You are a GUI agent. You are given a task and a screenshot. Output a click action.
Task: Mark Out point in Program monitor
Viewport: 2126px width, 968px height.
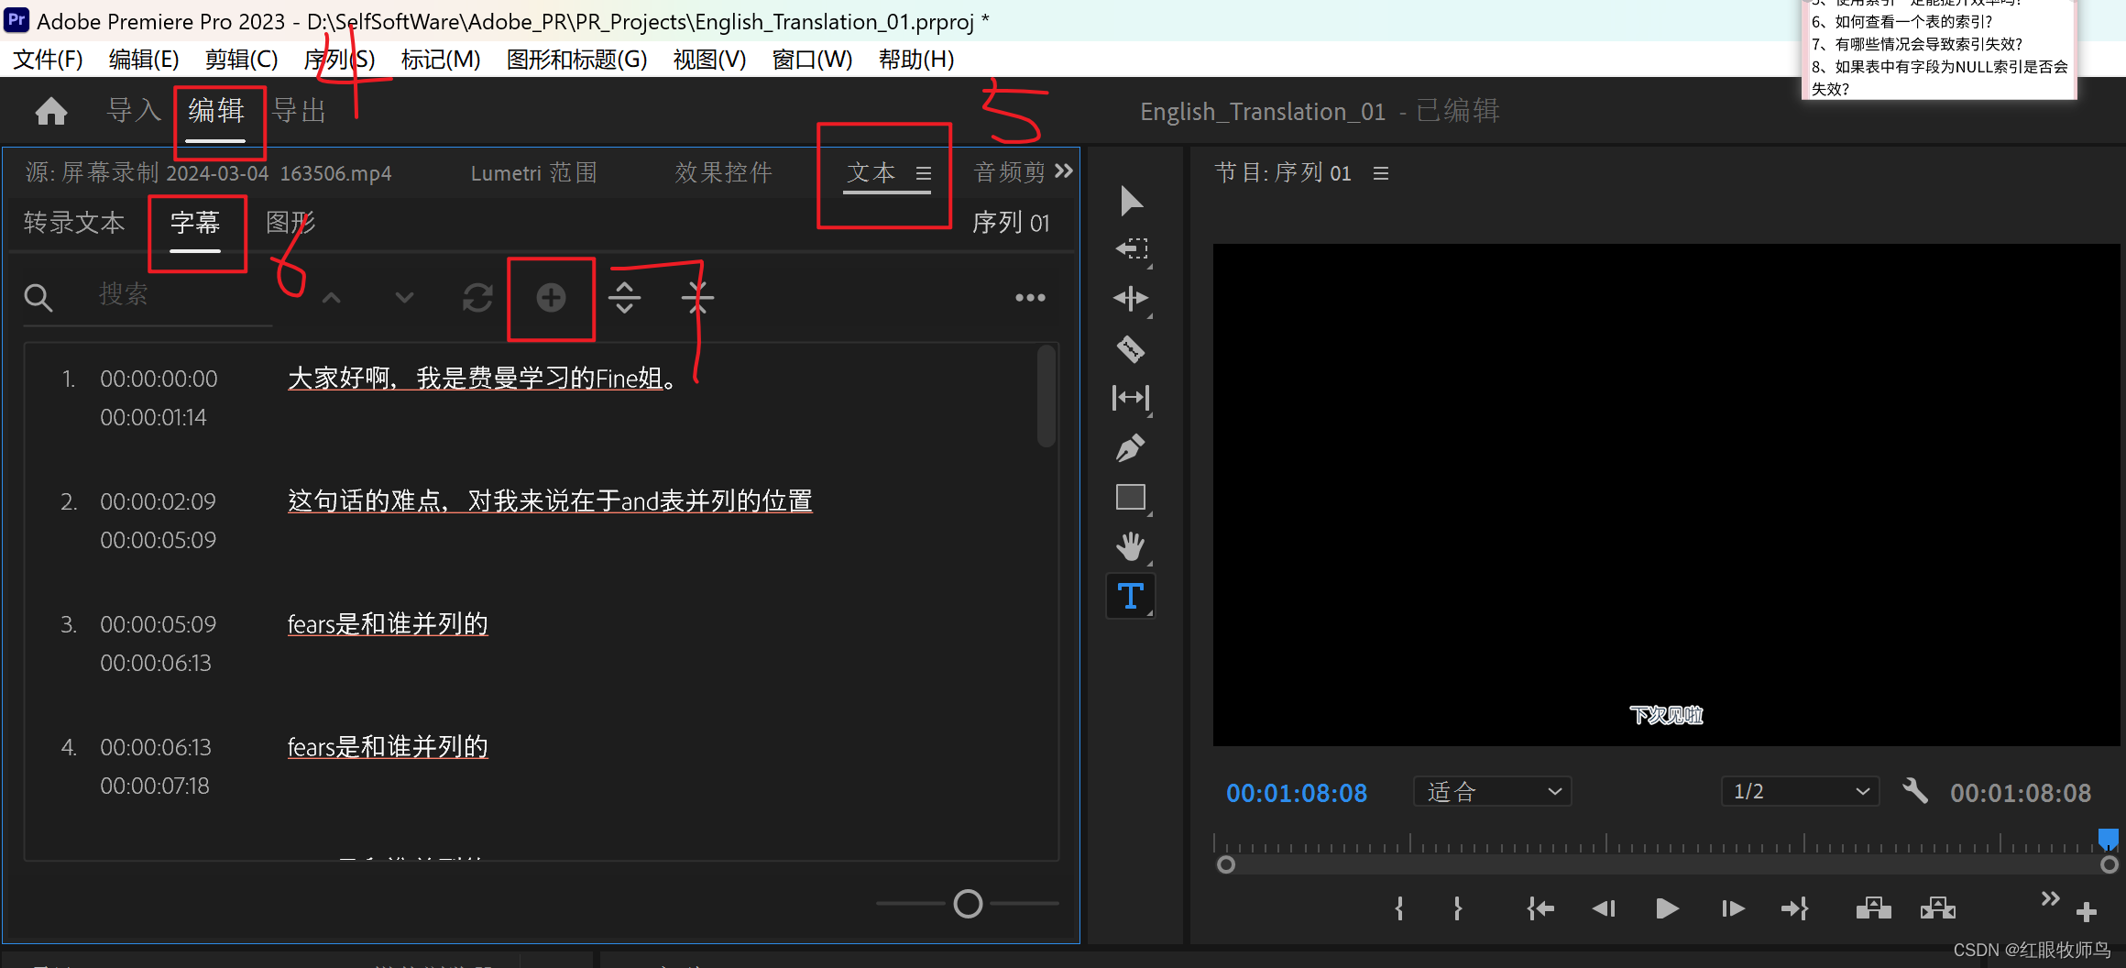click(x=1458, y=908)
